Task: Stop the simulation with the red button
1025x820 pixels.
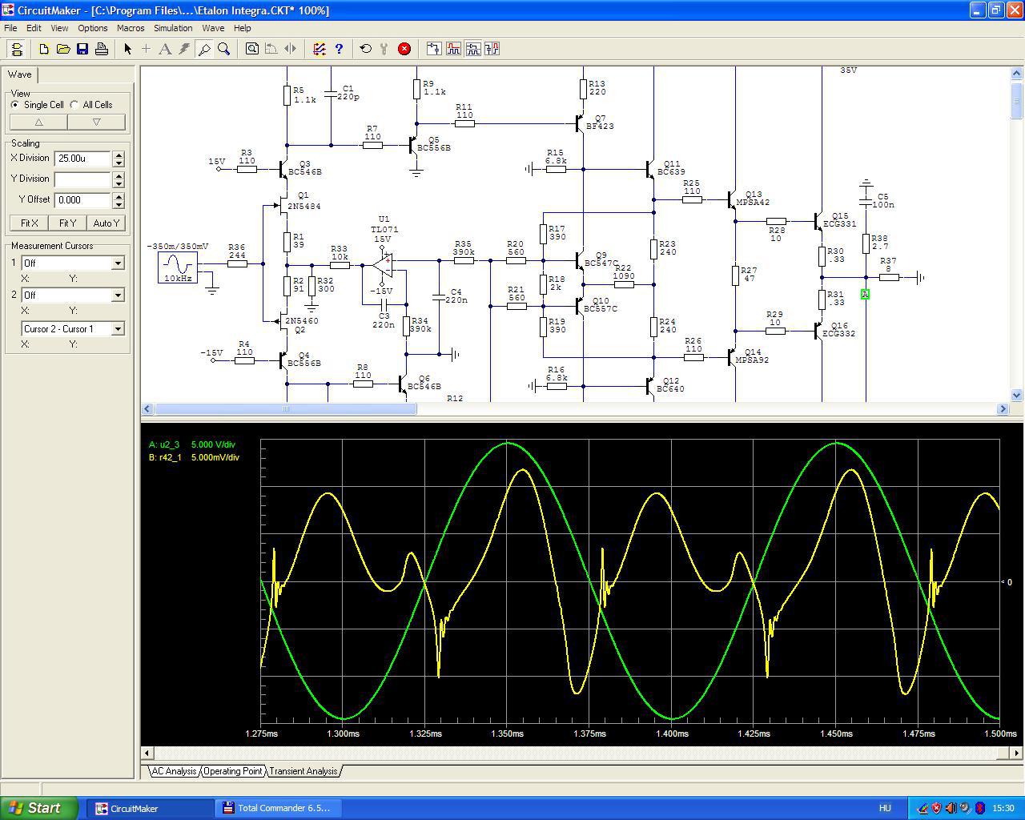Action: coord(404,49)
